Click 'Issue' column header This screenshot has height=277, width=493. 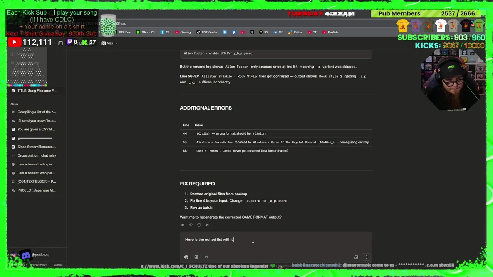point(199,125)
